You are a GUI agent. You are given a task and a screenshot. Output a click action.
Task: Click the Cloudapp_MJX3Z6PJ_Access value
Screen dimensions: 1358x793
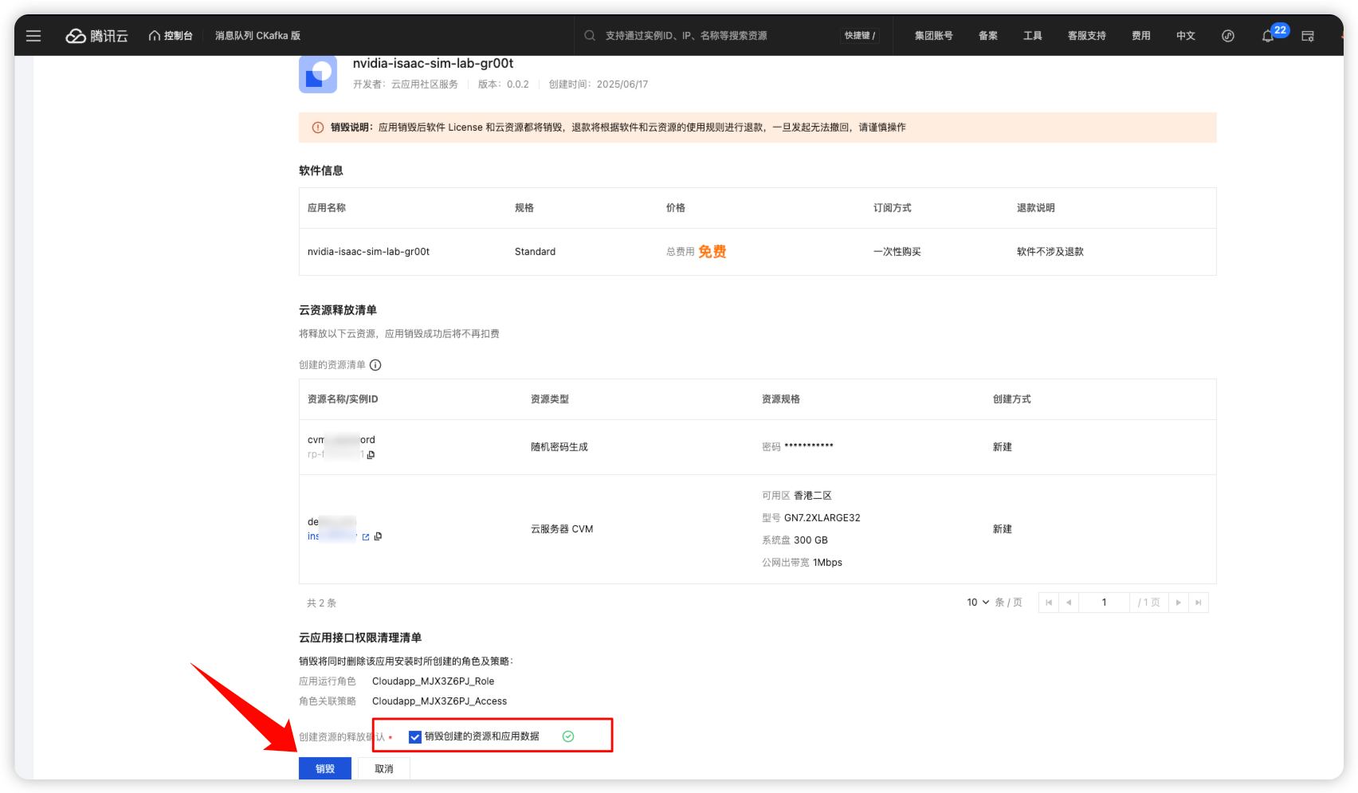click(x=440, y=701)
